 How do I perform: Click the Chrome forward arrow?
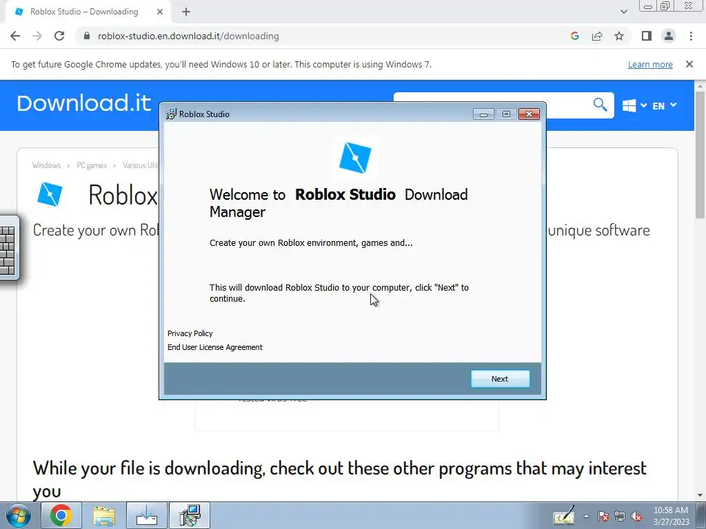coord(37,36)
